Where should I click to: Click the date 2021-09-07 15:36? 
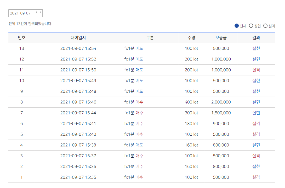[x=78, y=167]
